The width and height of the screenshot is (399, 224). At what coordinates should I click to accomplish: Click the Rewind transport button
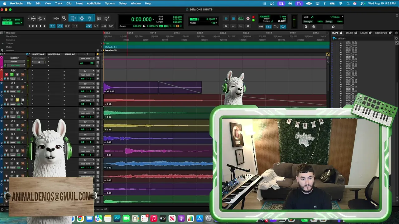[x=233, y=26]
